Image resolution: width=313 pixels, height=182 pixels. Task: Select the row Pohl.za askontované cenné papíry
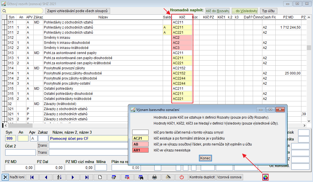(x=154, y=53)
